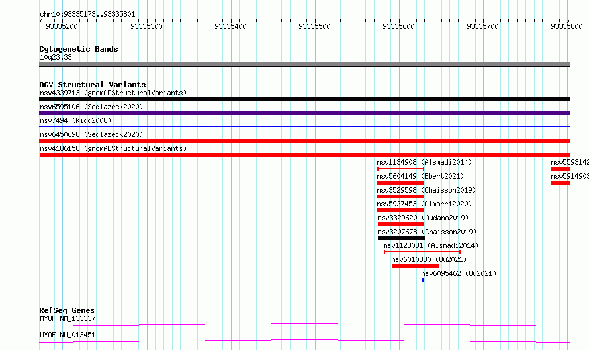The height and width of the screenshot is (350, 589).
Task: Open nsv3529598 Chaisson2019 variant label
Action: 426,190
